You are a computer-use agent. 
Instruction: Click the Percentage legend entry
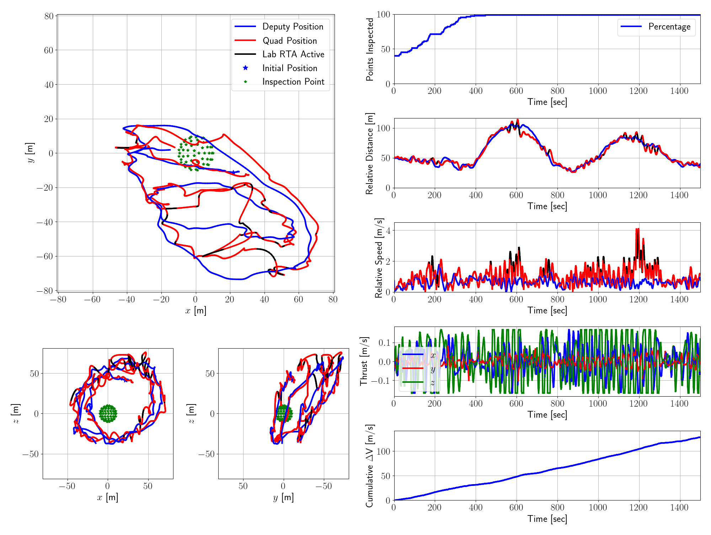pyautogui.click(x=669, y=27)
